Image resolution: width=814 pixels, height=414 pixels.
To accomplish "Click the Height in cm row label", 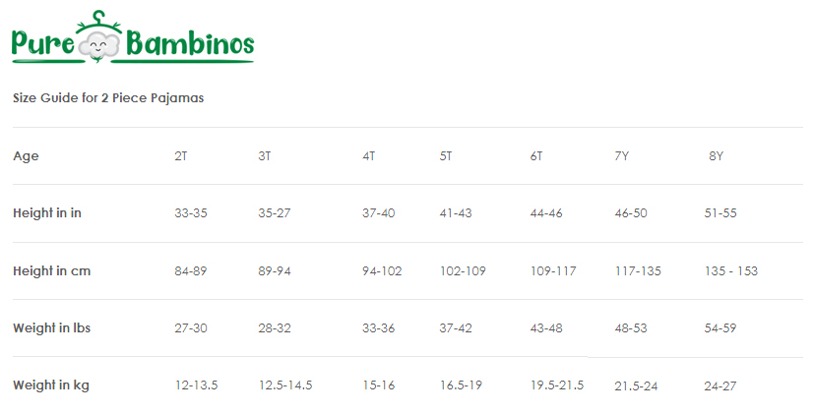I will [51, 270].
